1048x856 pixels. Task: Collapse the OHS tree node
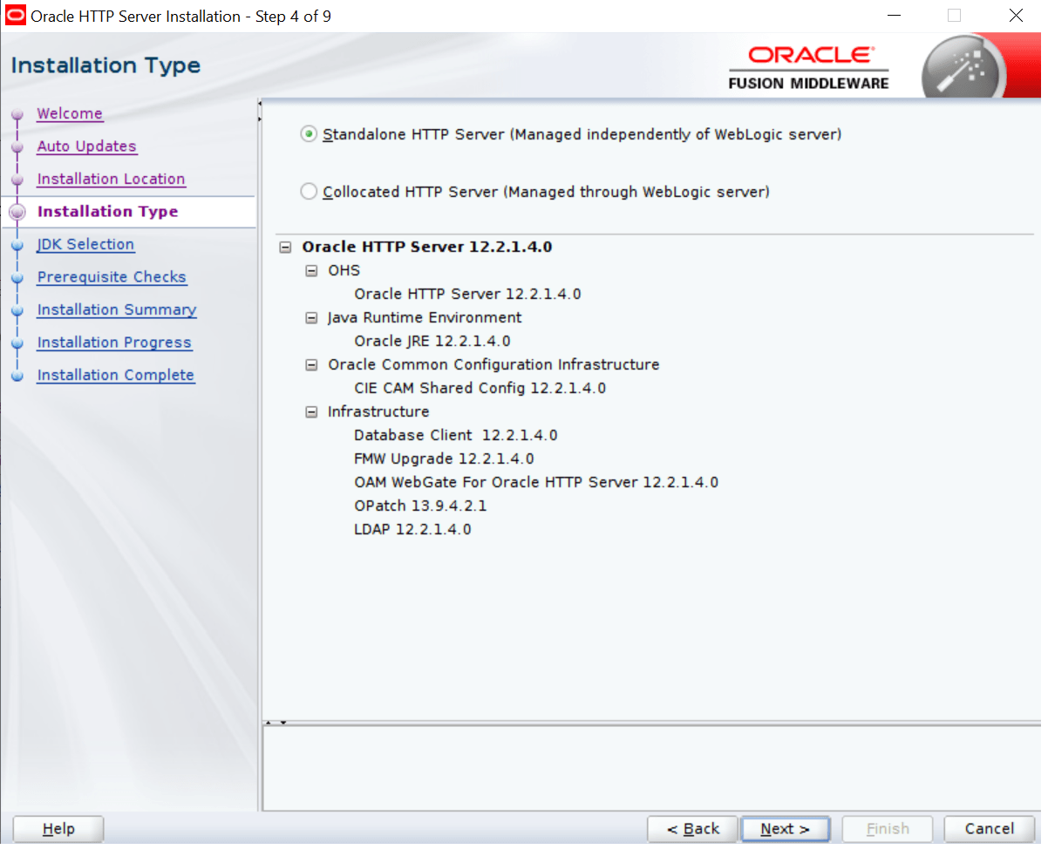pyautogui.click(x=311, y=271)
